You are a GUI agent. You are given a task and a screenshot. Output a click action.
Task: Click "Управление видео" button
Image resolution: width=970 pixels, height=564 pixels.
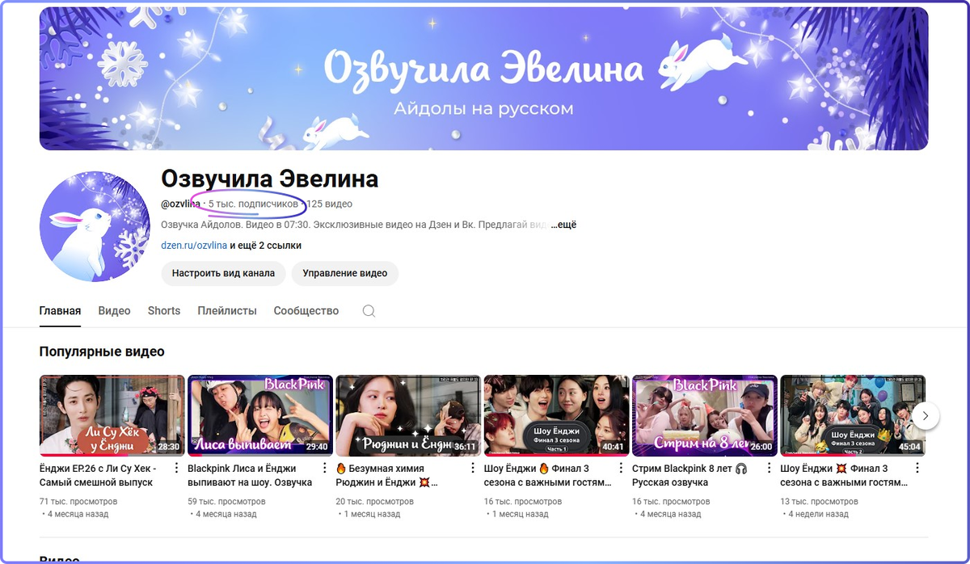coord(344,274)
